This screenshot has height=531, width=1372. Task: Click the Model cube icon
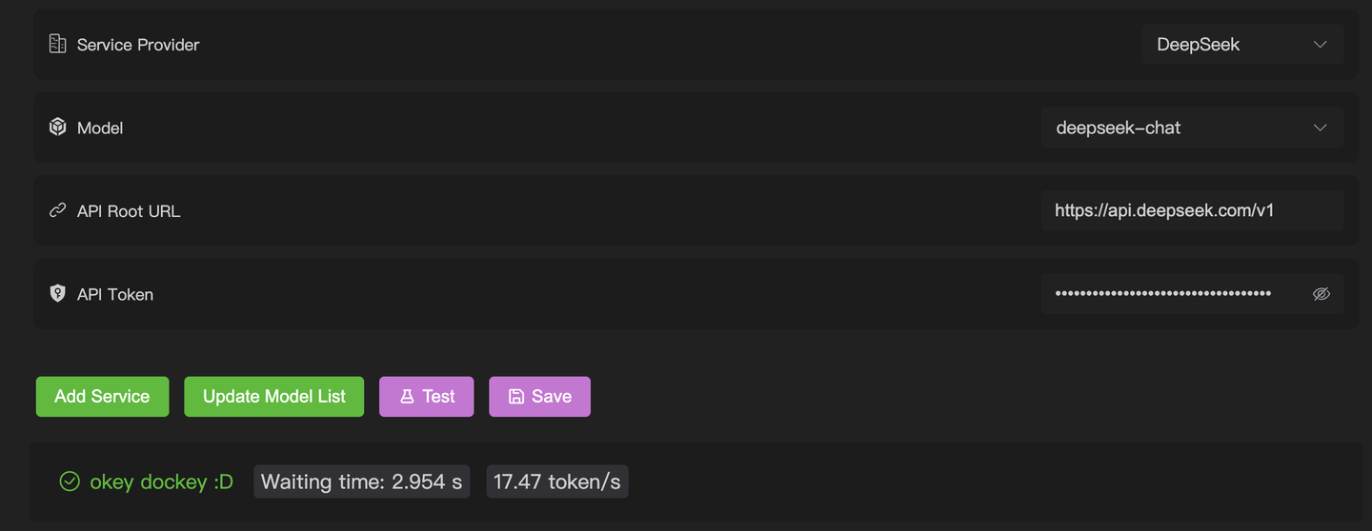tap(57, 127)
